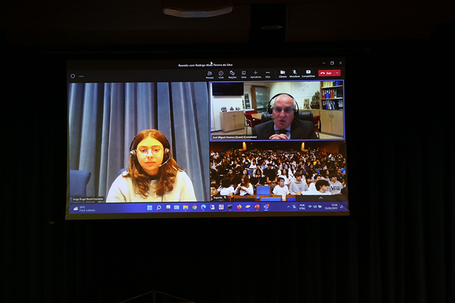
Task: Open the Mais options menu
Action: coord(268,75)
